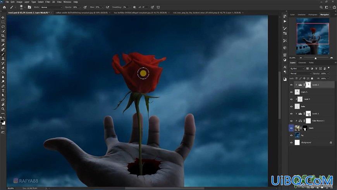Screen dimensions: 337x190
Task: Hide the Layer 3 layer
Action: 291,92
